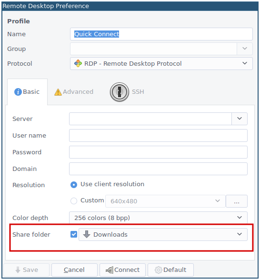The height and width of the screenshot is (280, 260).
Task: Click the Save button's down-arrow icon
Action: click(18, 270)
